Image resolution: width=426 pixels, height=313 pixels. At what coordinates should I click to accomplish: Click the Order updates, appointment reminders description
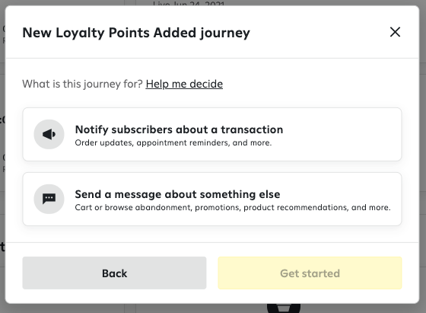click(x=173, y=142)
